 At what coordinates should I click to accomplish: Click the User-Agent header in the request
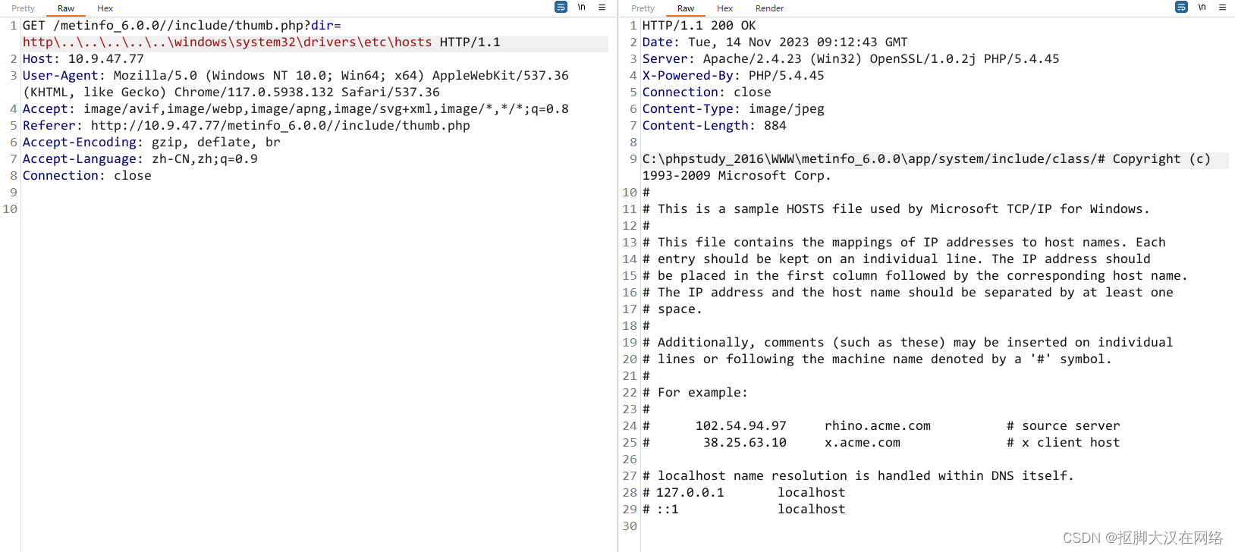click(296, 76)
